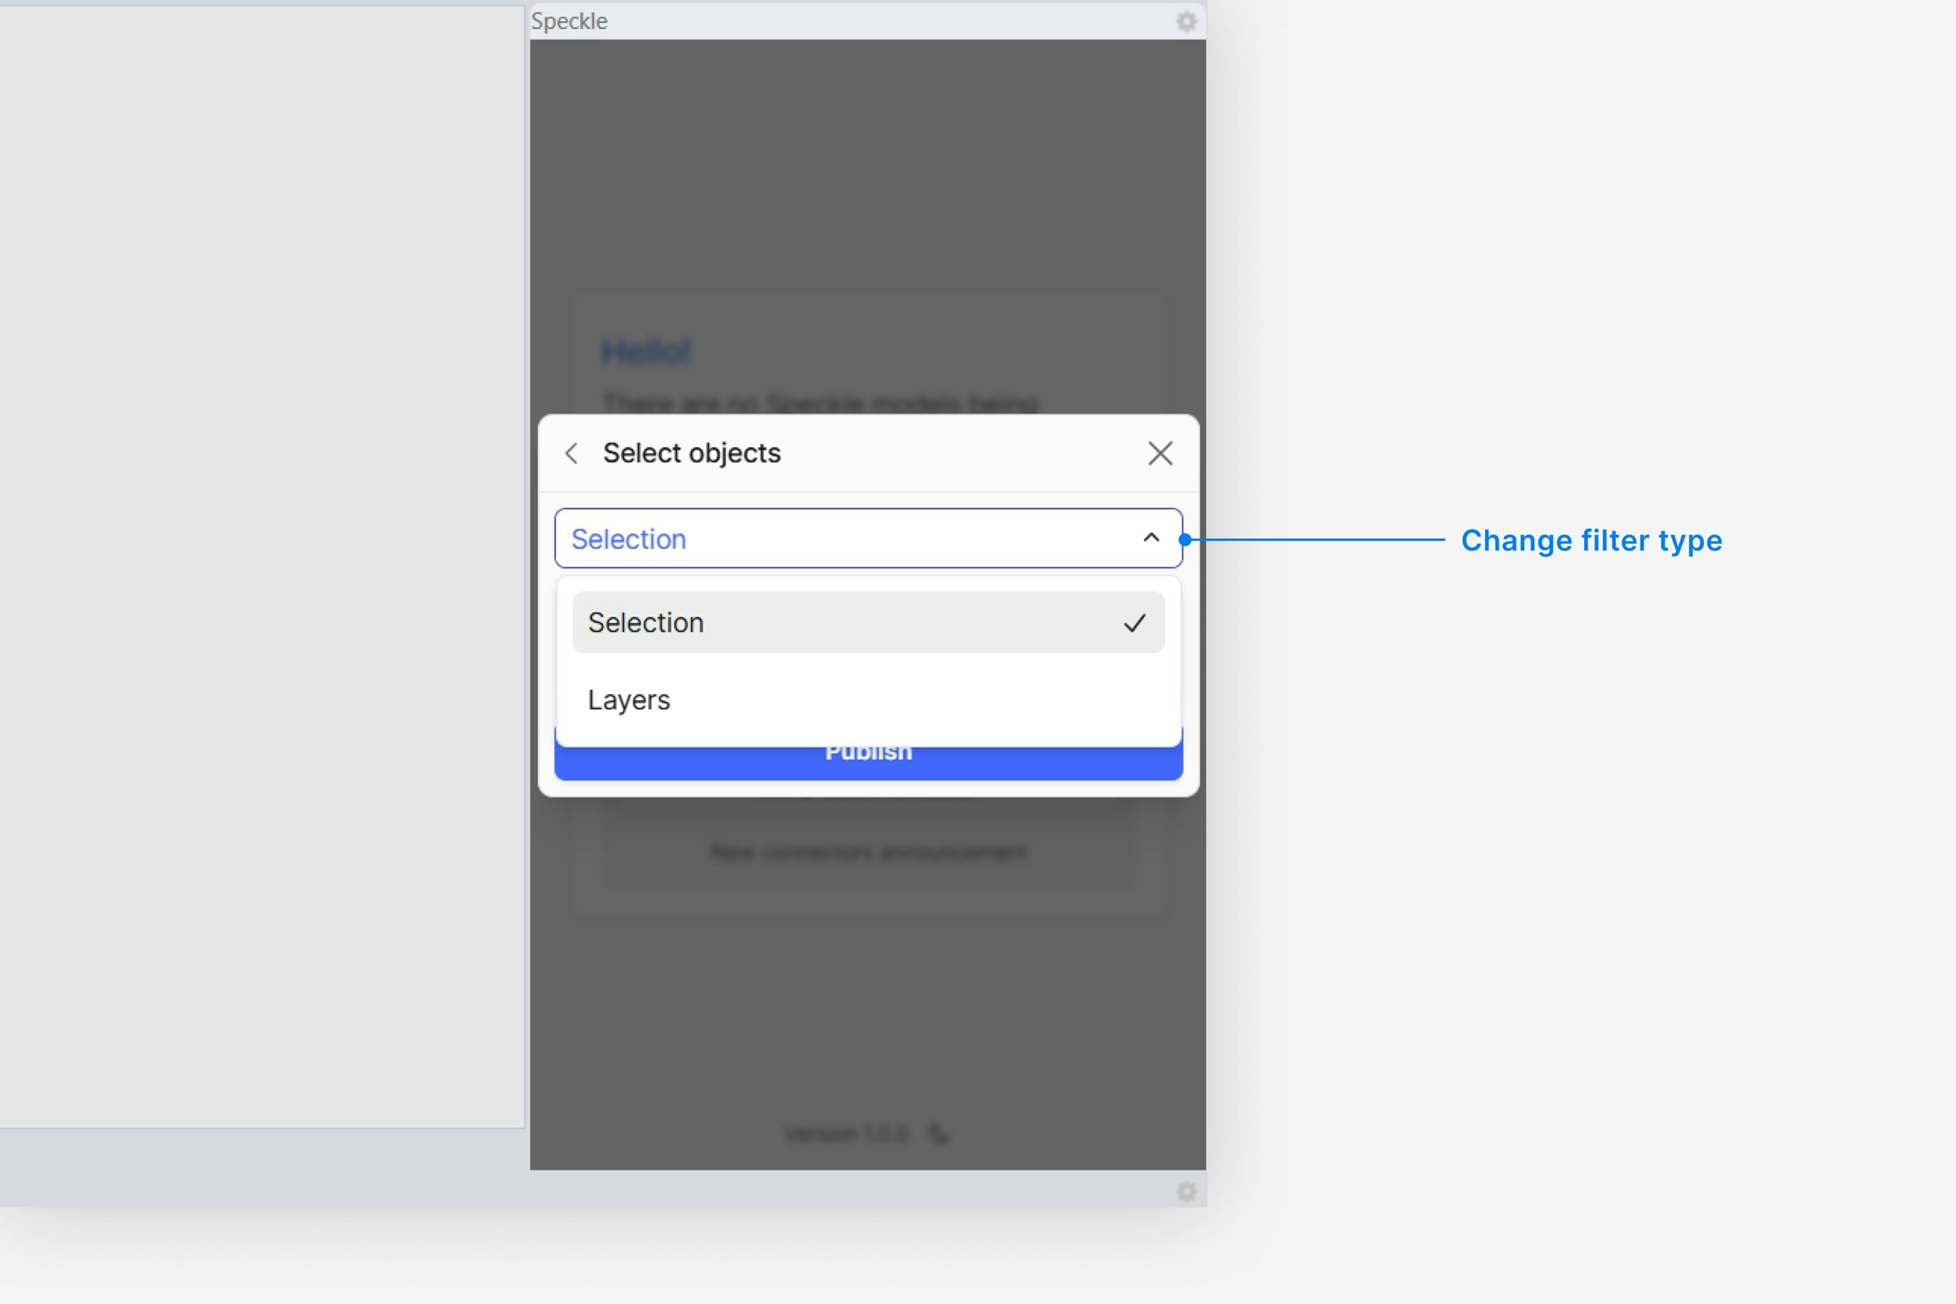
Task: Choose Layers from the filter list
Action: [x=629, y=700]
